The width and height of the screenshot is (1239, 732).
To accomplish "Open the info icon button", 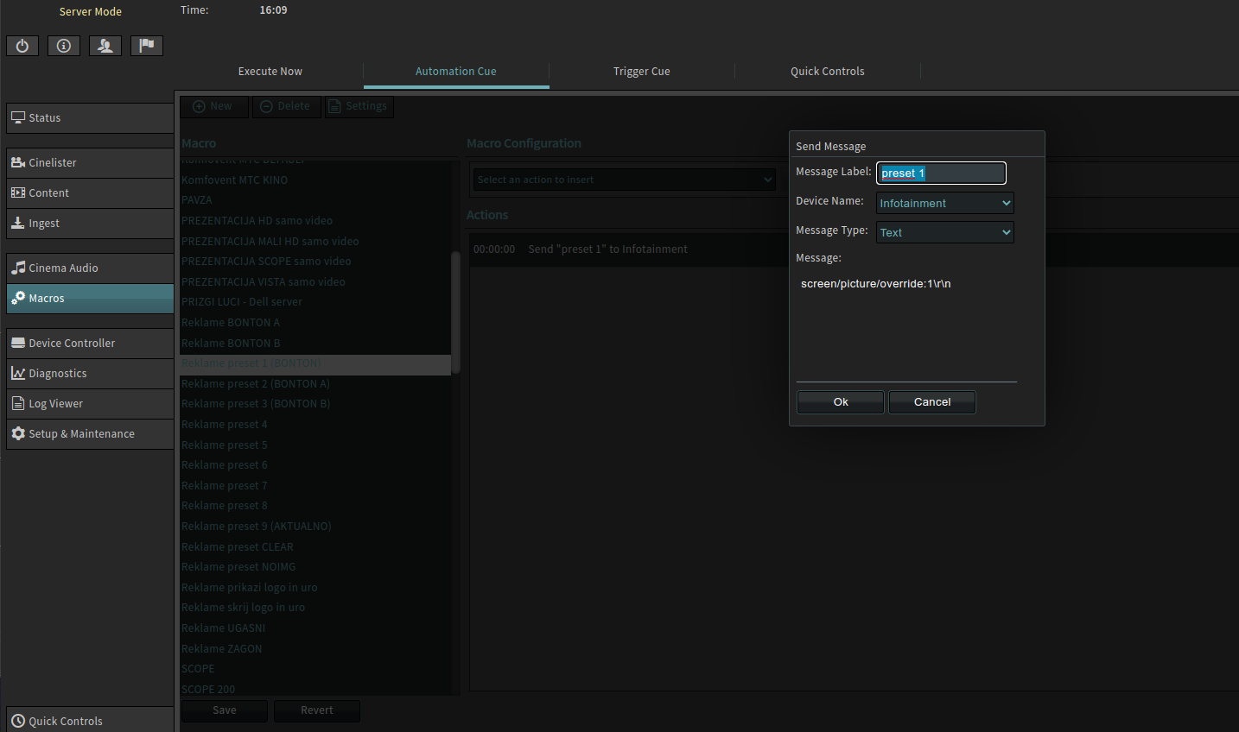I will click(x=64, y=46).
